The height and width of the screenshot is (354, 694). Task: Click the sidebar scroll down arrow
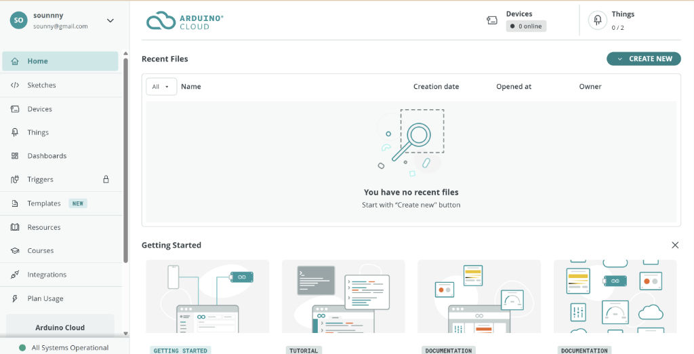pyautogui.click(x=125, y=333)
